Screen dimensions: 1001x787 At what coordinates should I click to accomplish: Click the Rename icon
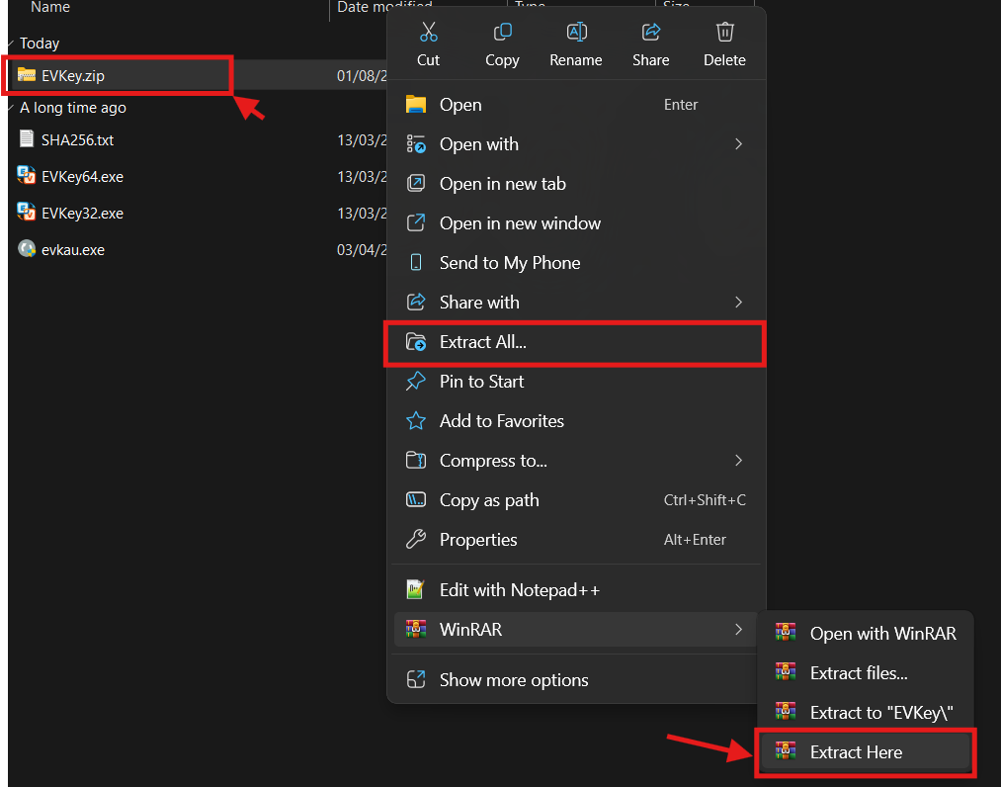[x=576, y=33]
